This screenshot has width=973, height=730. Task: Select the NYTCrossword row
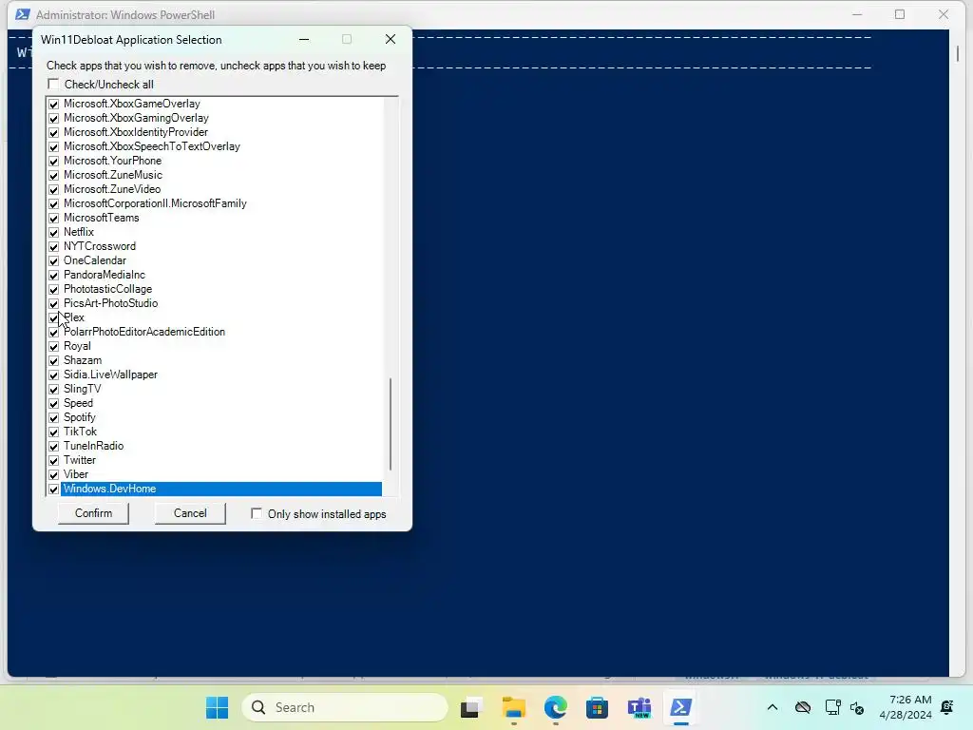(x=215, y=246)
